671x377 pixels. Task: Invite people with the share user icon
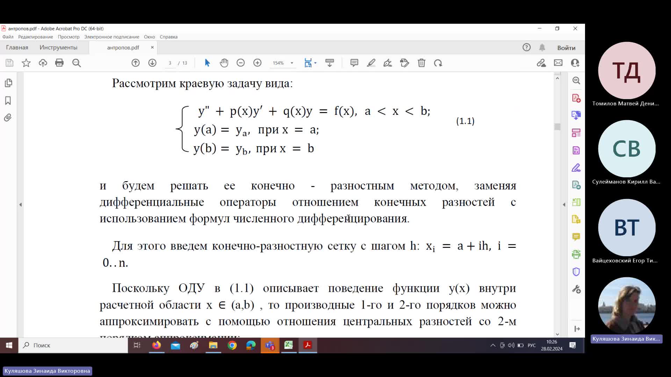(x=575, y=63)
